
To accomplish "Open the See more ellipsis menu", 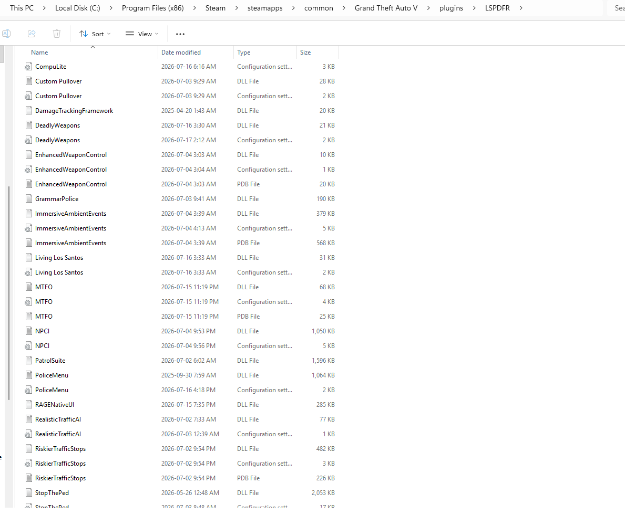I will (180, 34).
